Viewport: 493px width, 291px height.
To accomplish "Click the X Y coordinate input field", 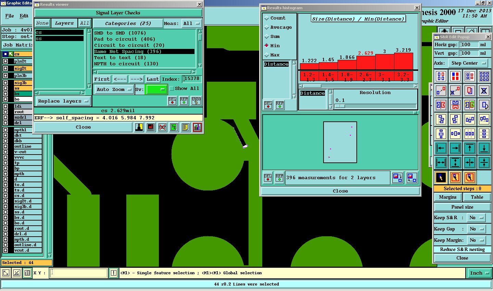I will point(79,273).
